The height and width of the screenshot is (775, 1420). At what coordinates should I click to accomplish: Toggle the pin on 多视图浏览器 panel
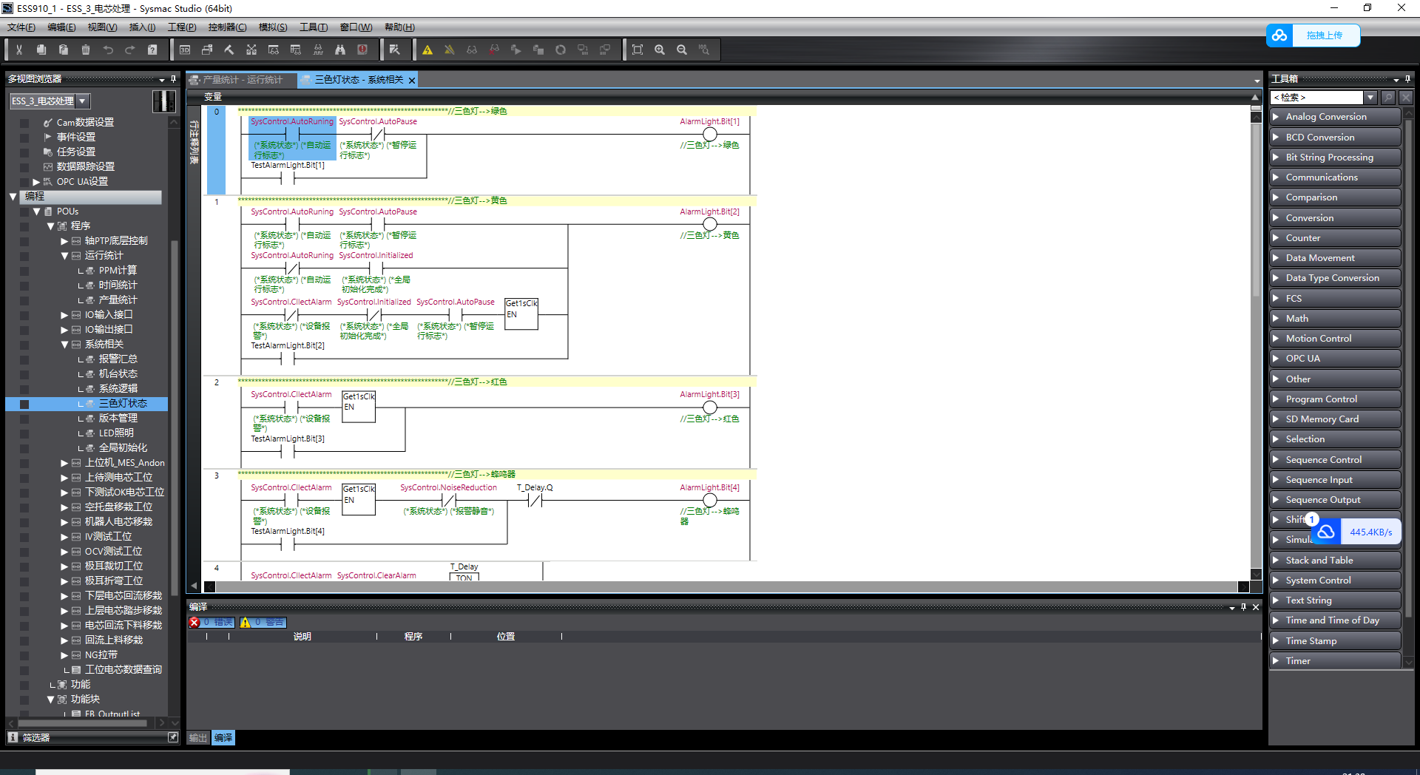(x=174, y=78)
